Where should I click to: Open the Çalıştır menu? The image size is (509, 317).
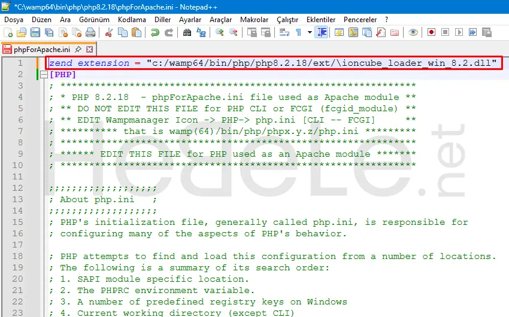point(287,20)
